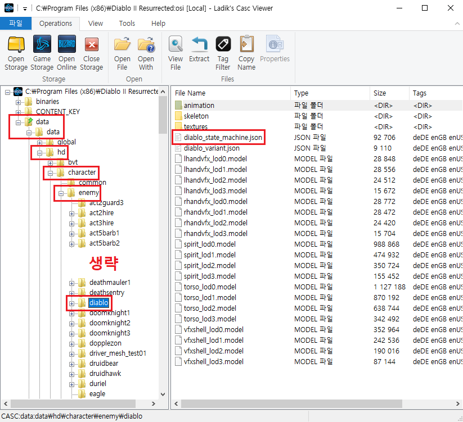Click the Open File icon
The width and height of the screenshot is (463, 422).
(122, 44)
